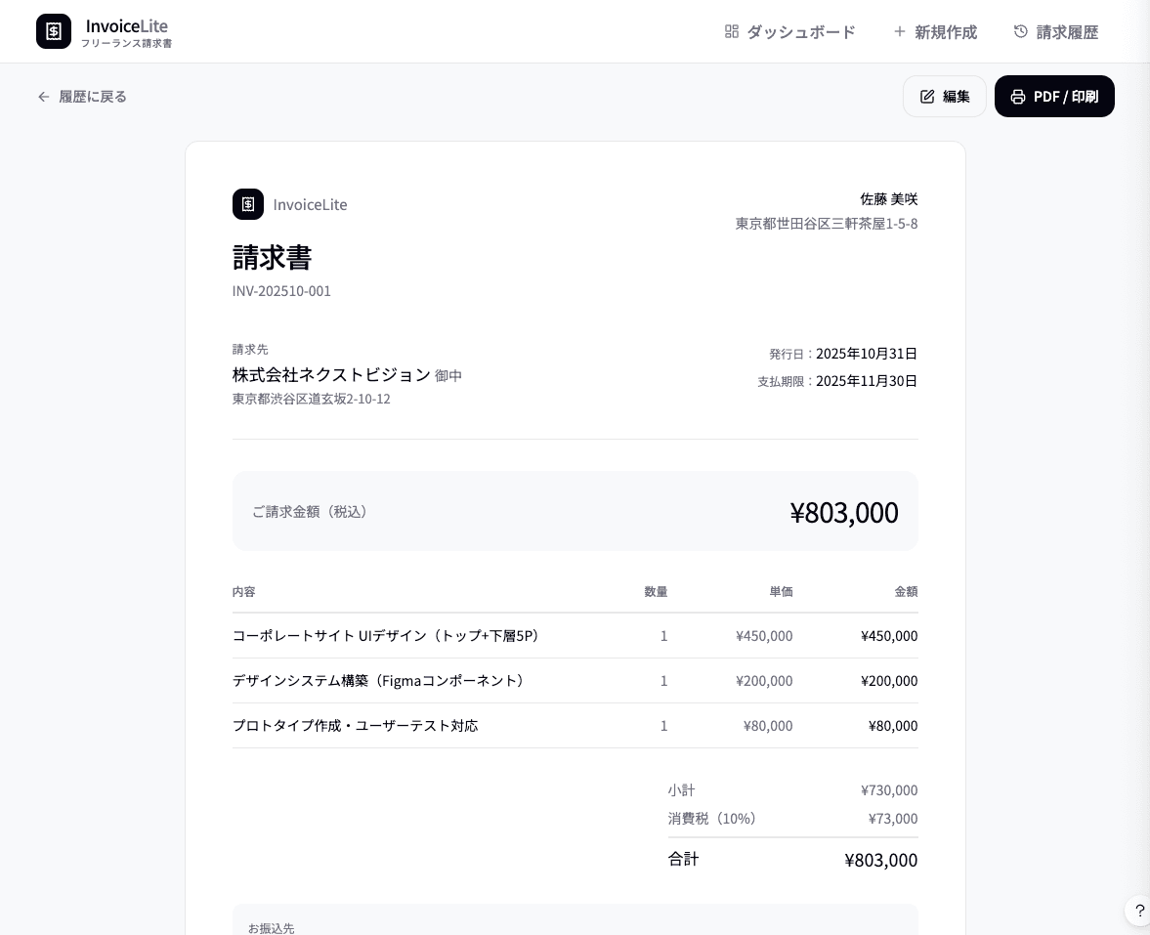Click the dashboard grid icon
The image size is (1150, 935).
732,31
